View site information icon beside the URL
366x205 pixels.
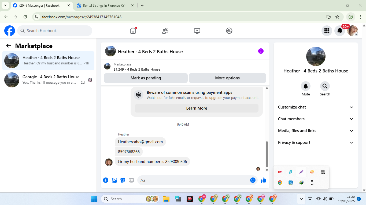point(37,17)
